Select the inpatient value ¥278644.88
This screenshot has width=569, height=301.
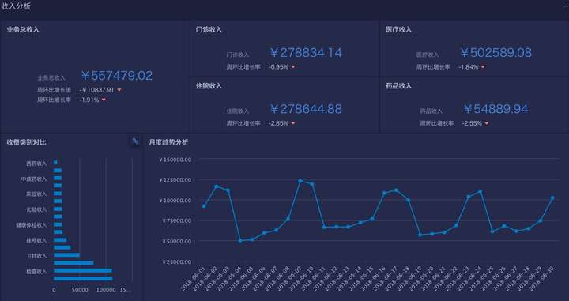pos(306,109)
